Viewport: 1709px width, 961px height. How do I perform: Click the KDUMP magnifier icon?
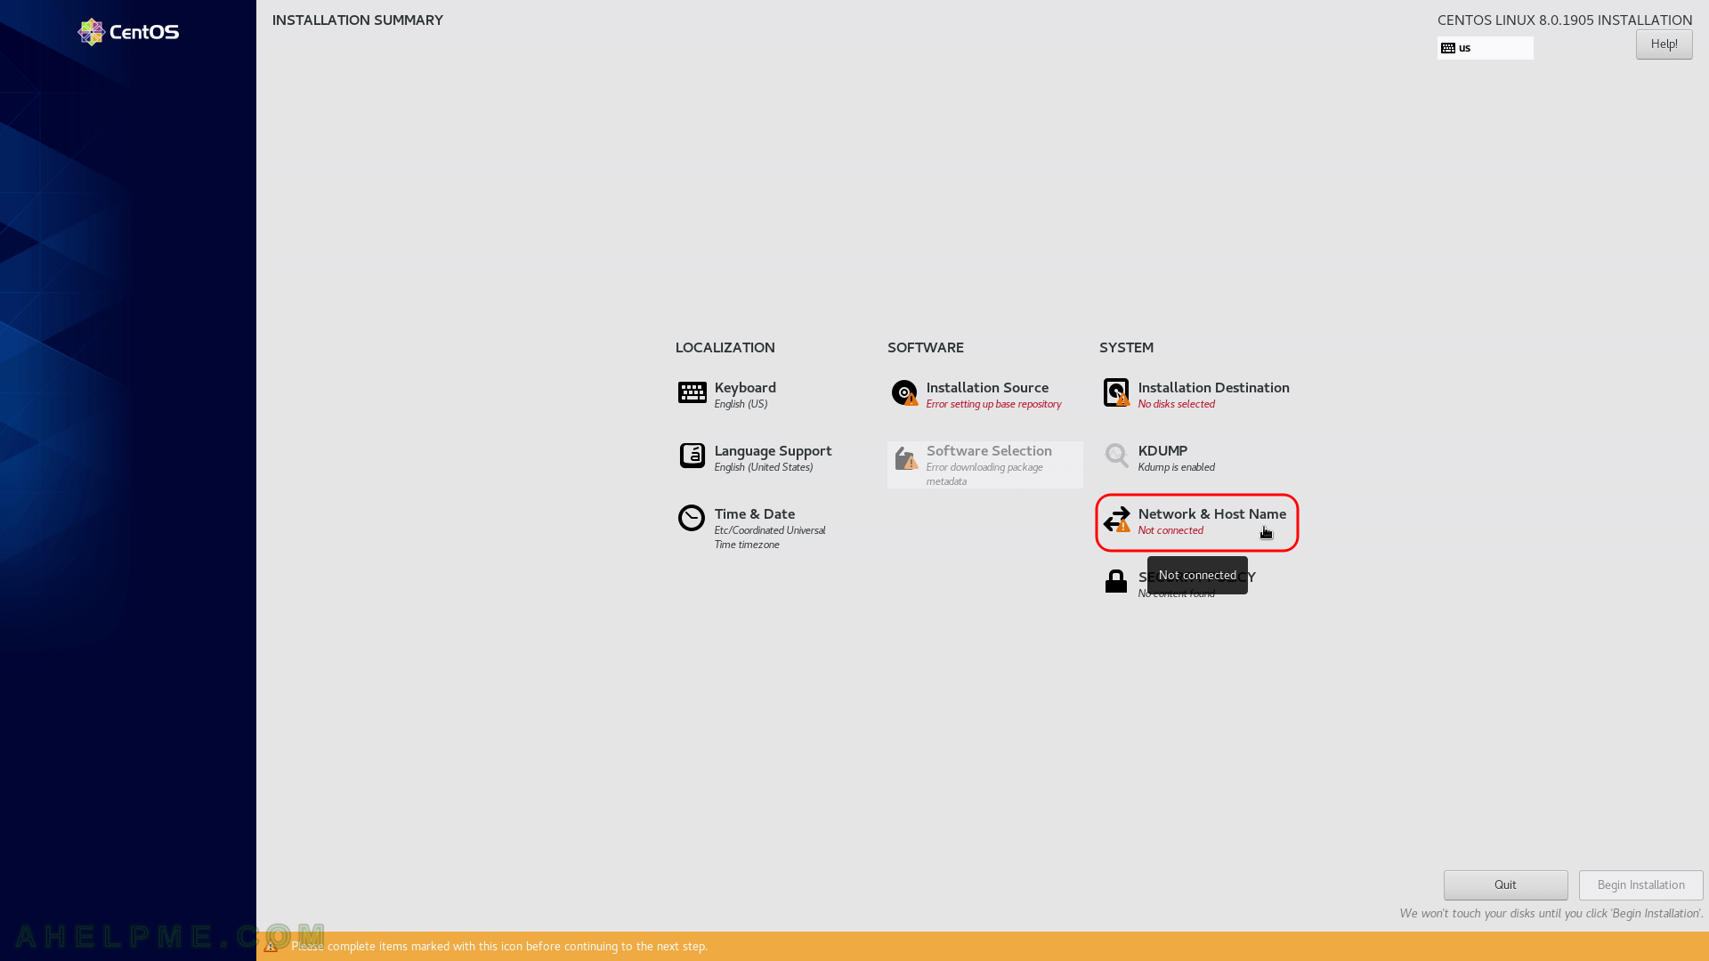coord(1116,456)
